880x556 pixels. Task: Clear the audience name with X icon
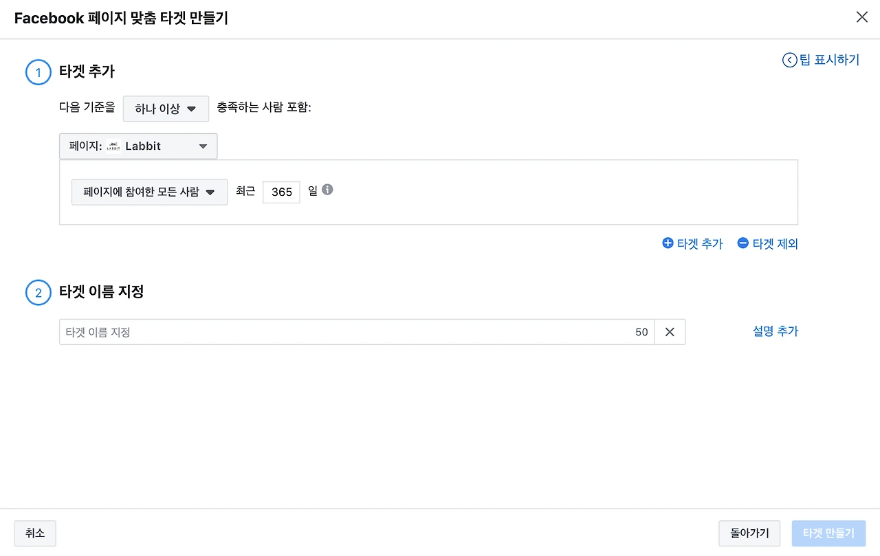coord(670,332)
